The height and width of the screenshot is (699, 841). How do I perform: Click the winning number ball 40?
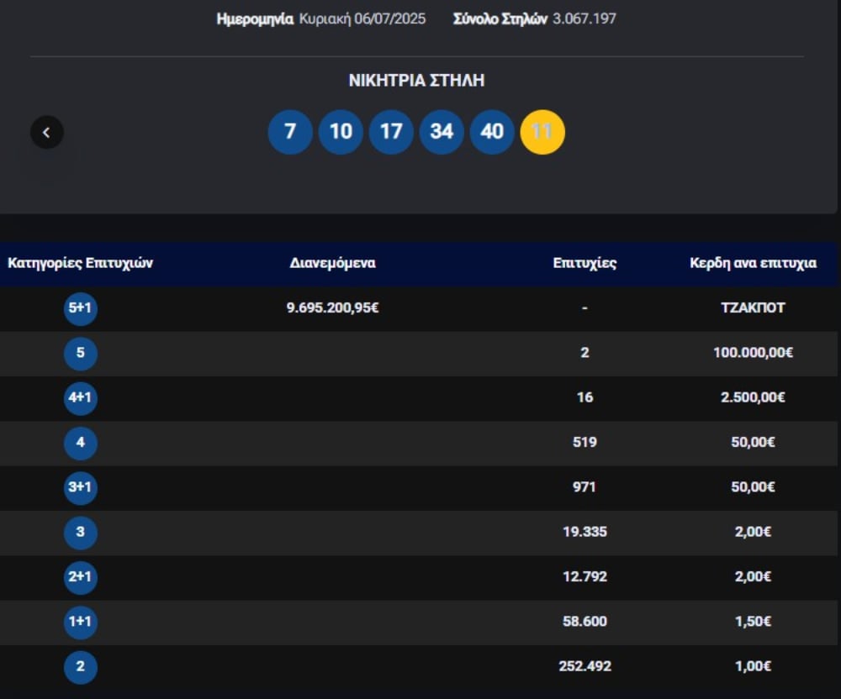click(492, 132)
